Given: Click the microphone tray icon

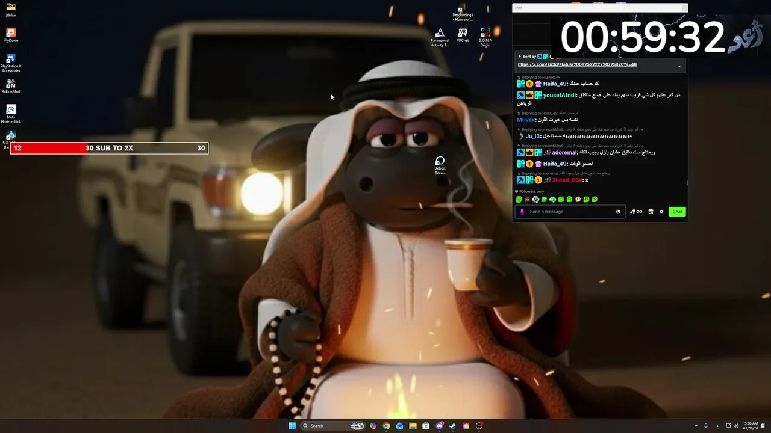Looking at the screenshot, I should 706,426.
